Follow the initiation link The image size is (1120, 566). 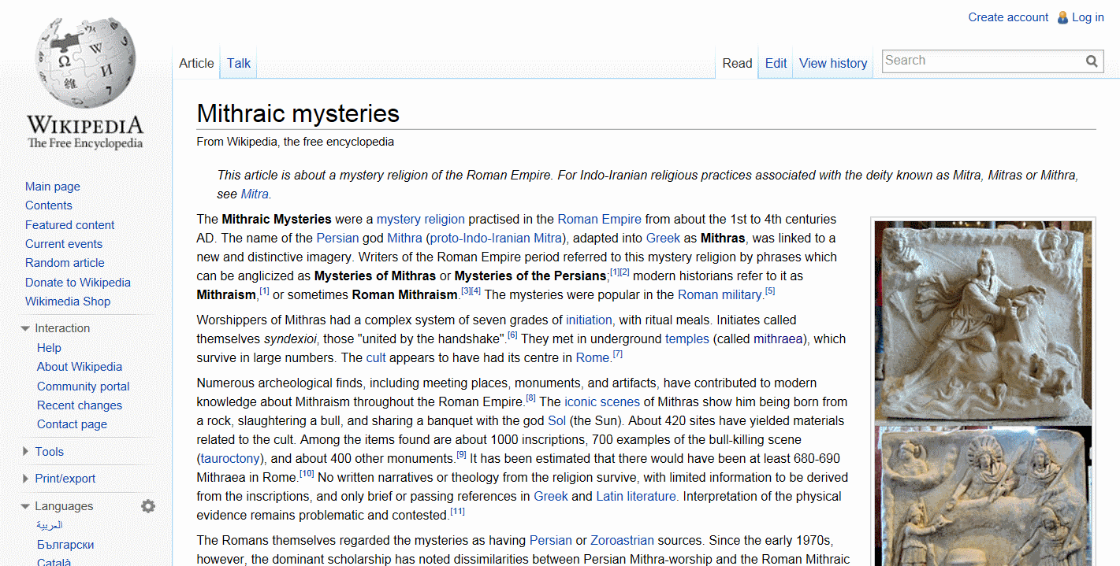point(589,320)
